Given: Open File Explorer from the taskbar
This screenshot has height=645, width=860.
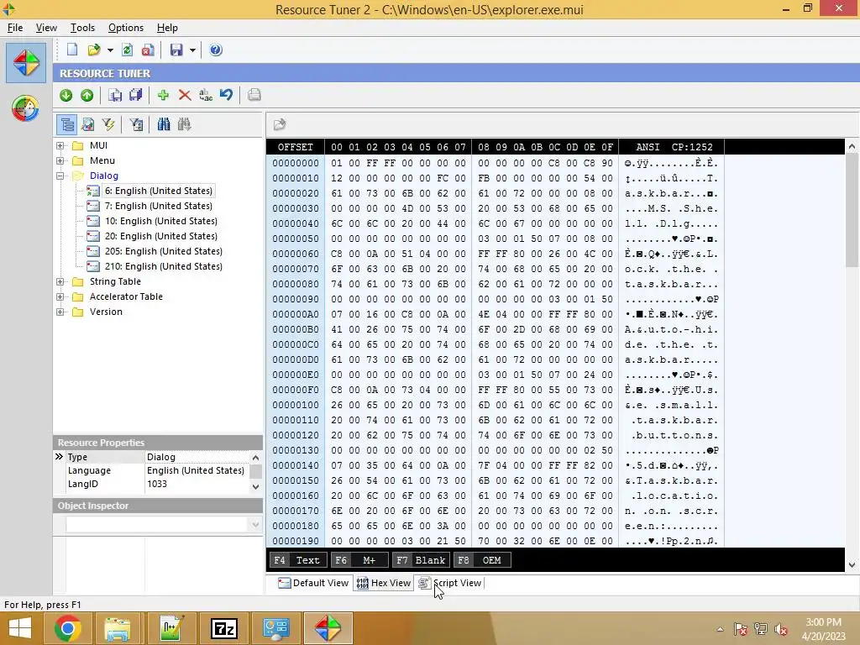Looking at the screenshot, I should pos(118,628).
